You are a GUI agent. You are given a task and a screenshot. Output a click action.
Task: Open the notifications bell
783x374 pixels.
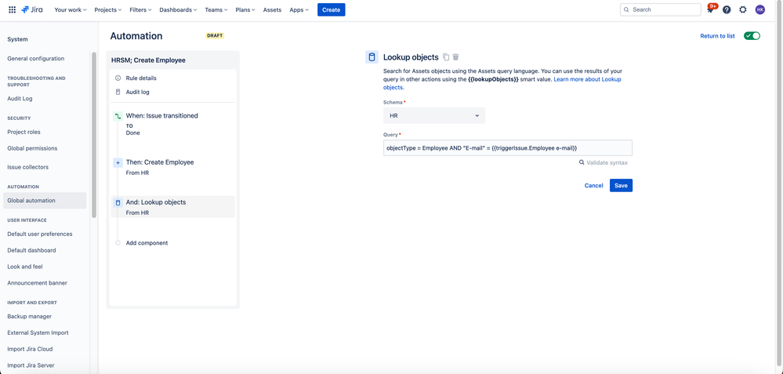coord(710,9)
